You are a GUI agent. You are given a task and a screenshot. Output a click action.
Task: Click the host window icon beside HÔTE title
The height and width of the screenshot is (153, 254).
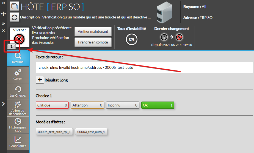click(x=14, y=6)
